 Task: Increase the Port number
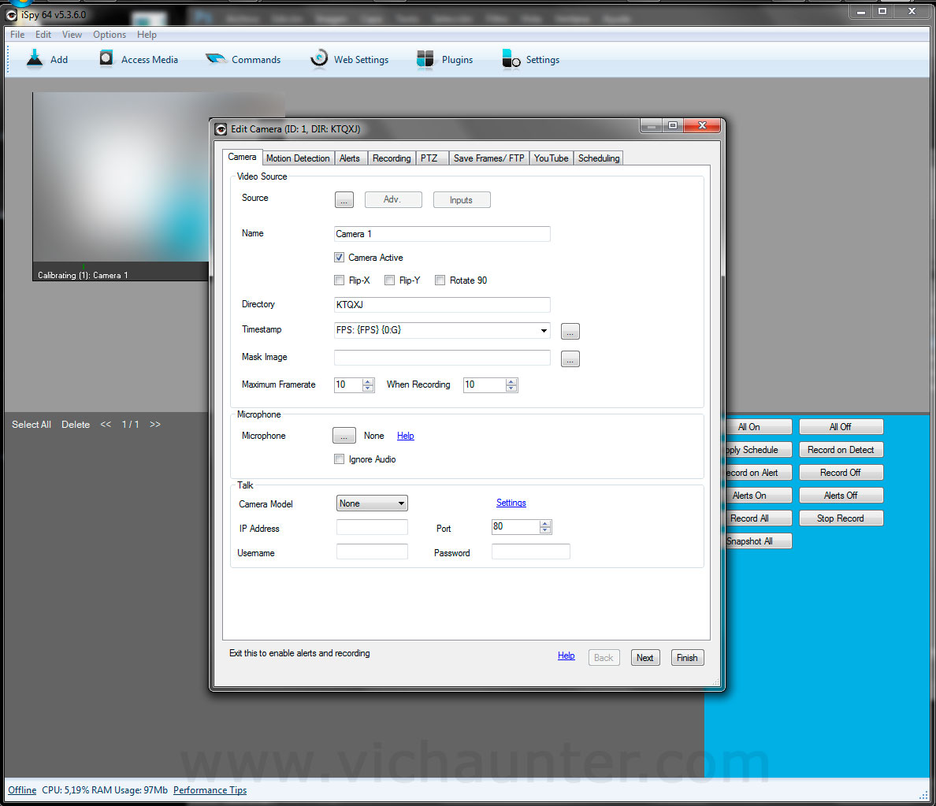pos(545,524)
